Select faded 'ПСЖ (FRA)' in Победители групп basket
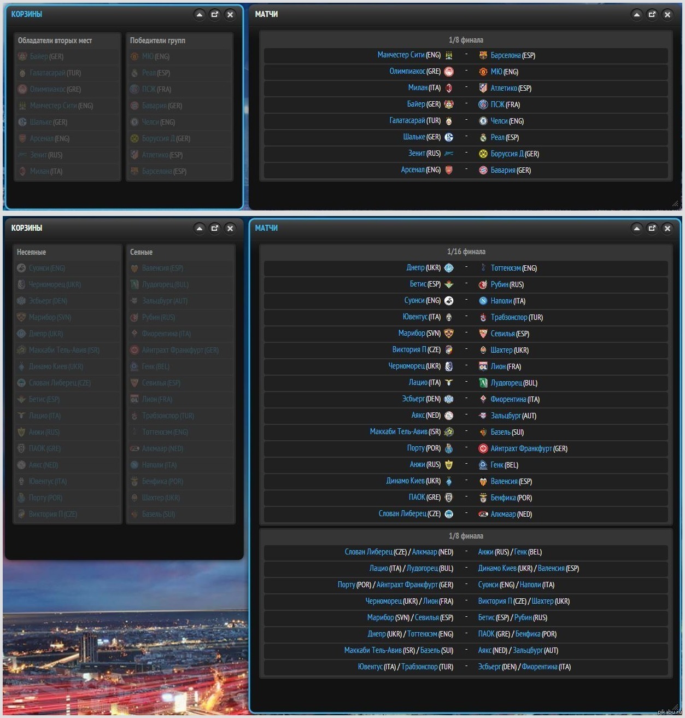This screenshot has width=685, height=718. pyautogui.click(x=156, y=89)
